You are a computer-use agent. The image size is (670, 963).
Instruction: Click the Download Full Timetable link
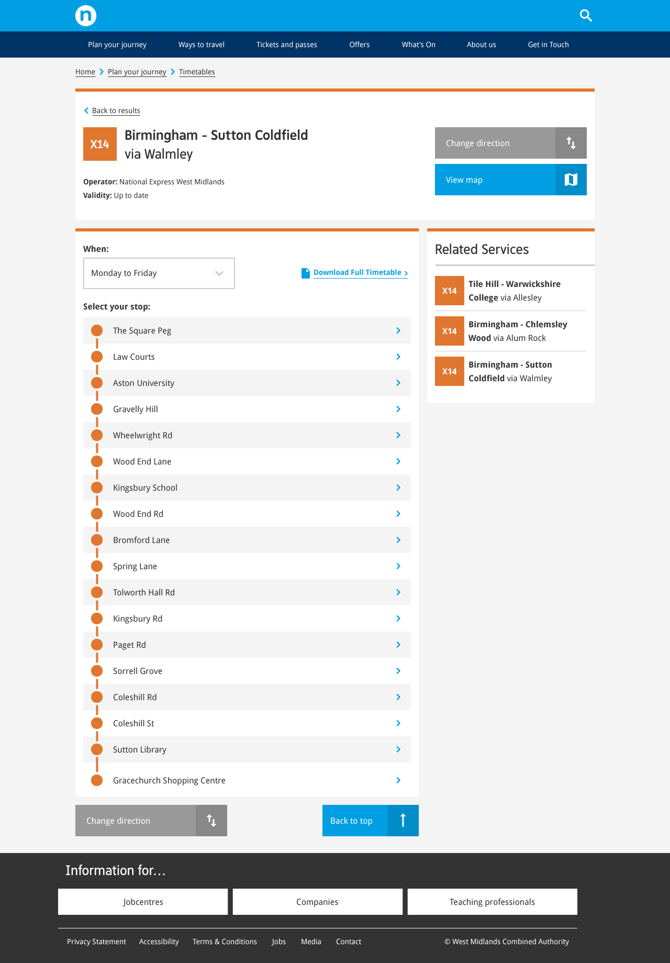pos(358,272)
